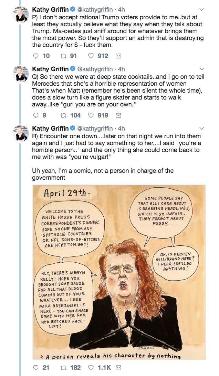
Task: Open more options chevron on P) tweet
Action: (202, 10)
